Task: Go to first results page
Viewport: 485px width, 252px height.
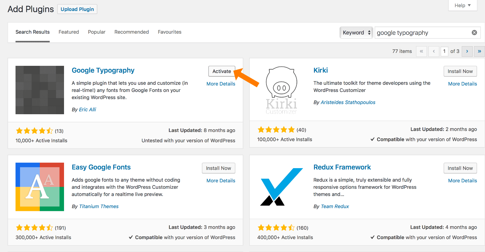Action: click(421, 51)
